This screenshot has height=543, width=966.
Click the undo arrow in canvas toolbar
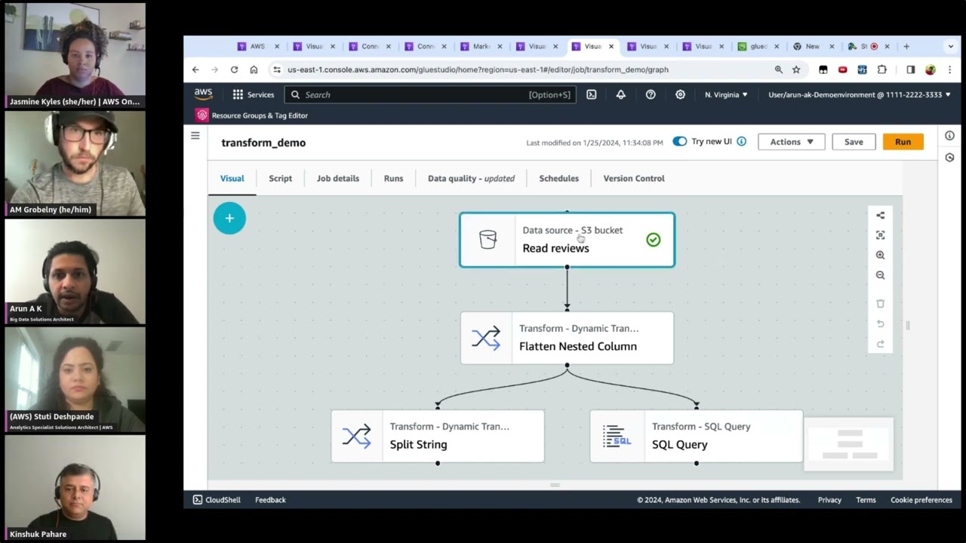pos(880,324)
